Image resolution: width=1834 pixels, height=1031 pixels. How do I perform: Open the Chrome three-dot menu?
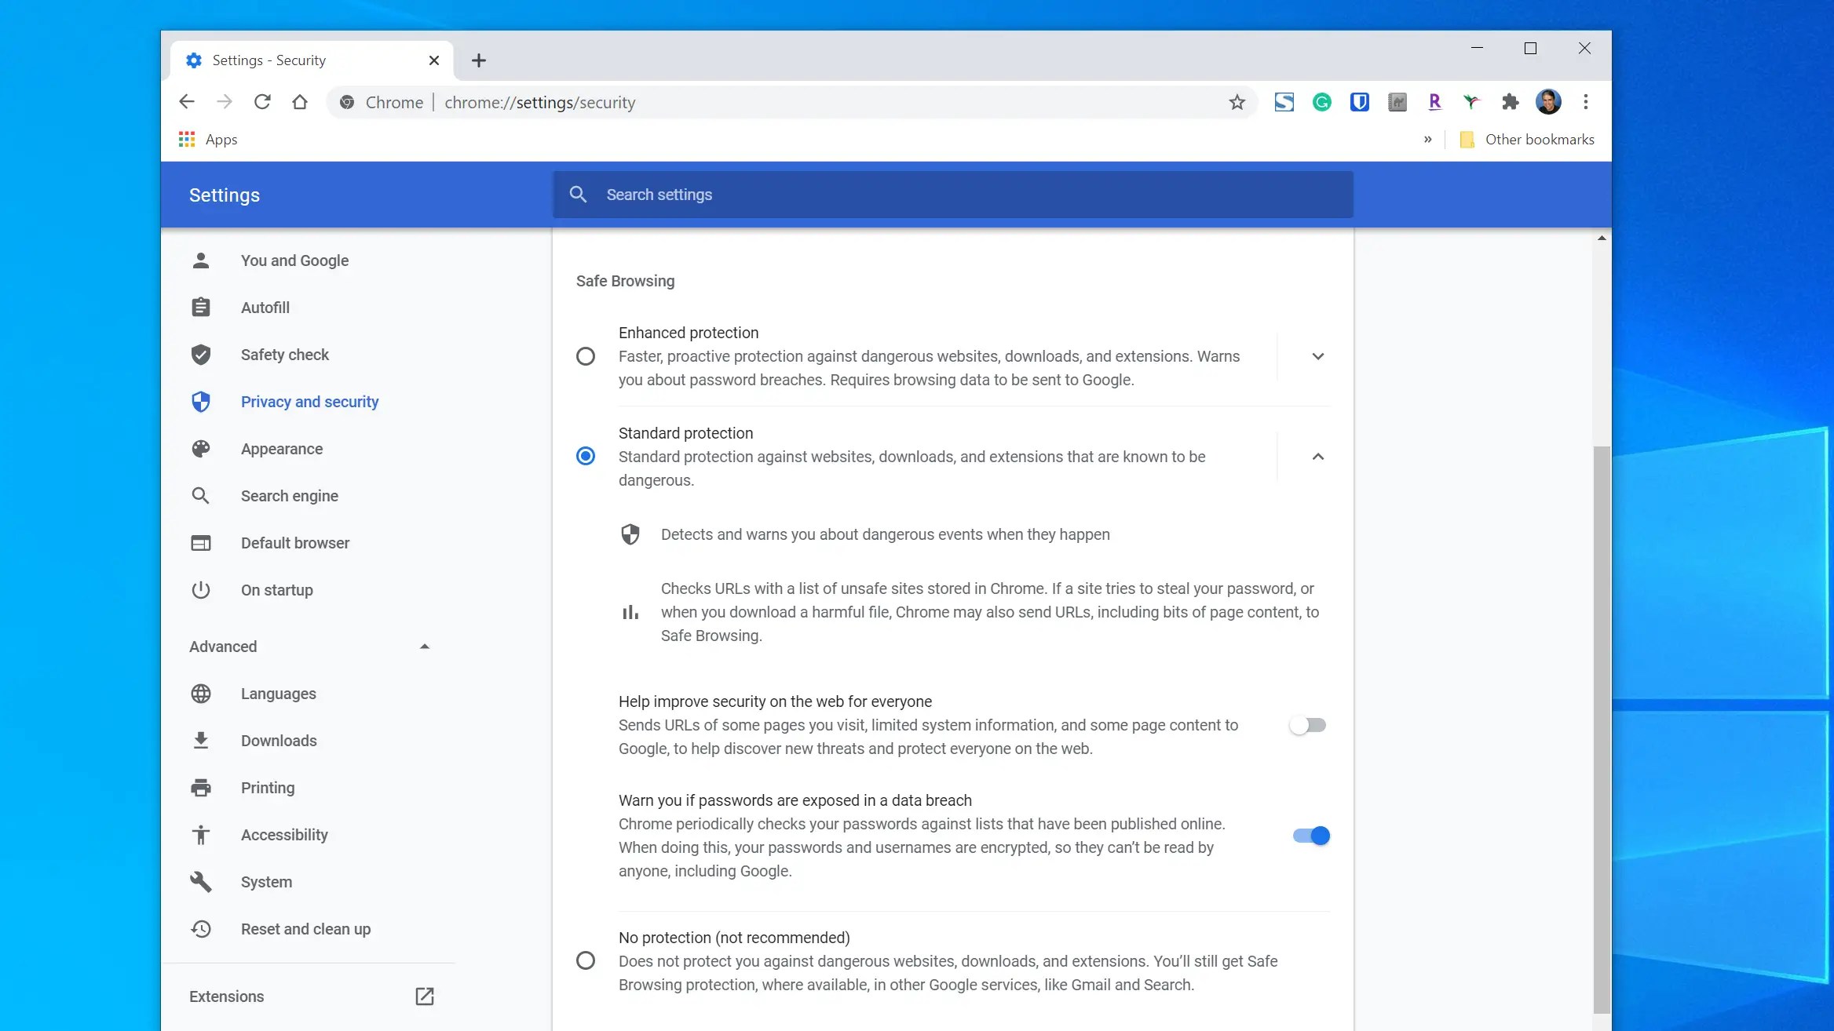(1586, 102)
